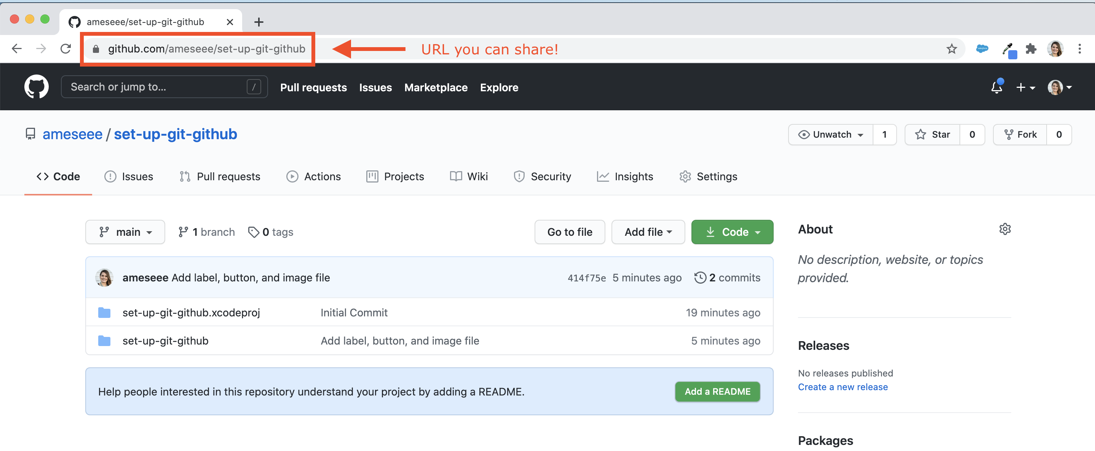Open the green Code download dropdown
This screenshot has width=1095, height=451.
click(732, 232)
